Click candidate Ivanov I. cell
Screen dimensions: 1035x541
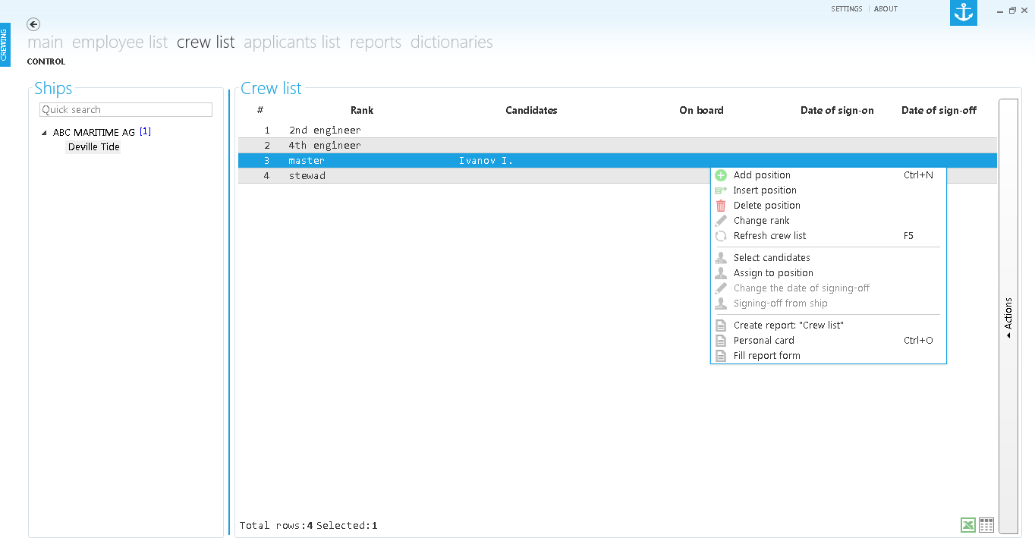point(486,161)
